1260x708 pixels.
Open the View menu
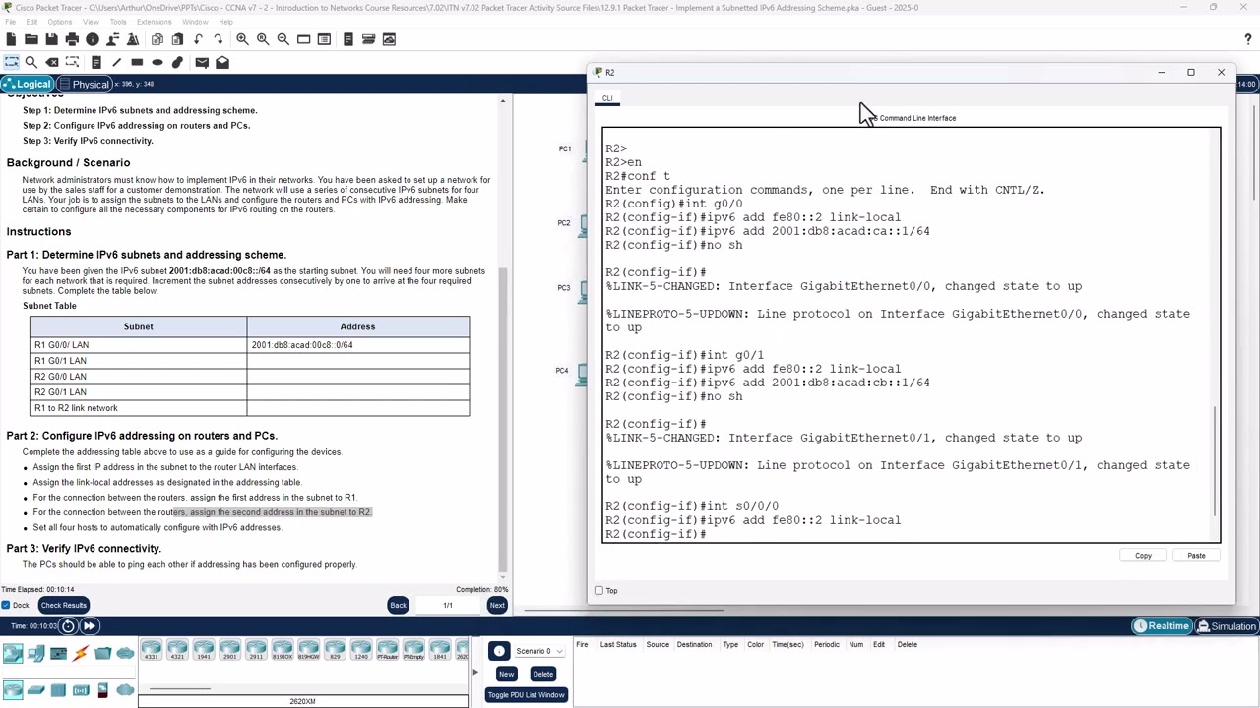pos(91,22)
